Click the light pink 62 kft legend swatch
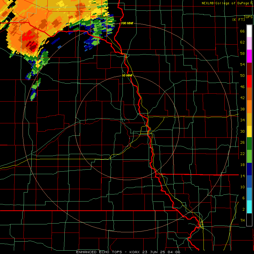This screenshot has height=254, width=254. click(x=249, y=43)
